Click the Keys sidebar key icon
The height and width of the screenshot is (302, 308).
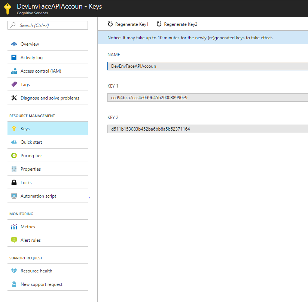[x=14, y=128]
